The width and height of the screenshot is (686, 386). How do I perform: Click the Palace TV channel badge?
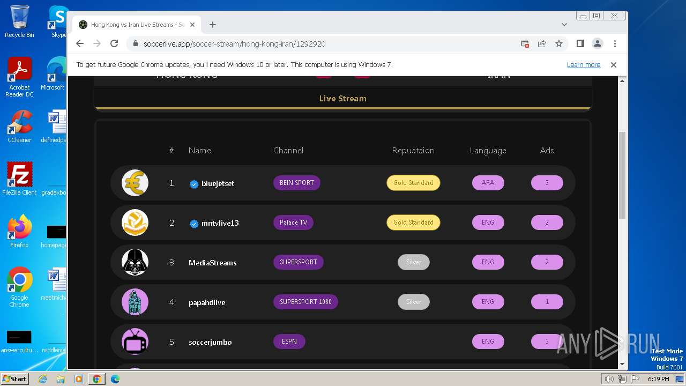[x=293, y=222]
